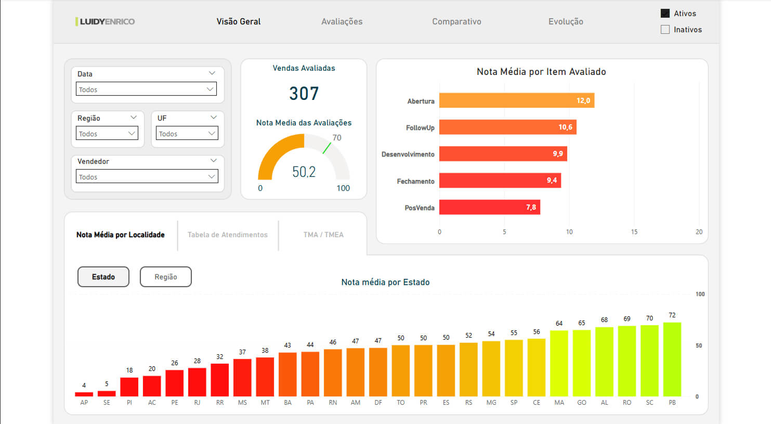Click the Região view button
771x424 pixels.
(166, 277)
